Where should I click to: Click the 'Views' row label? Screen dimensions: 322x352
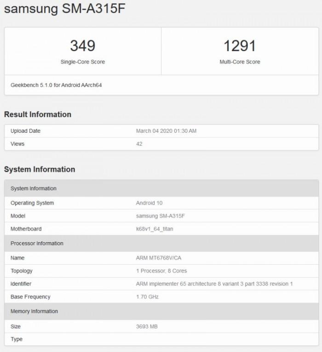tap(17, 144)
